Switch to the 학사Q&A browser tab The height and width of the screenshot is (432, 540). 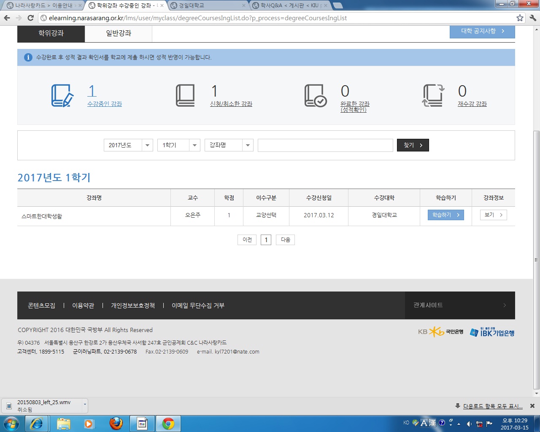(289, 5)
